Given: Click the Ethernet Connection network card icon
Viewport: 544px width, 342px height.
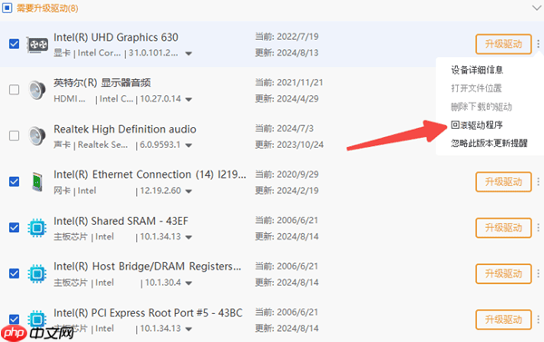Looking at the screenshot, I should pos(37,181).
